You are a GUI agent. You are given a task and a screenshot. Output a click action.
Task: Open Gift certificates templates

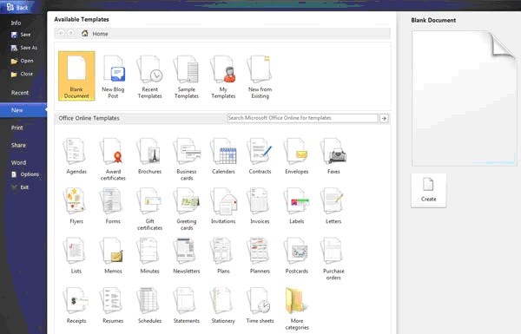point(150,209)
